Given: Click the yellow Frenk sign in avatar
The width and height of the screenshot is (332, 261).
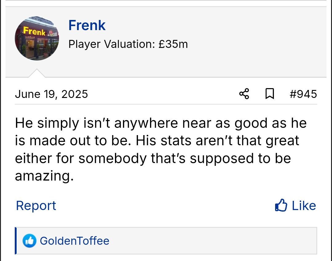Looking at the screenshot, I should [x=34, y=31].
